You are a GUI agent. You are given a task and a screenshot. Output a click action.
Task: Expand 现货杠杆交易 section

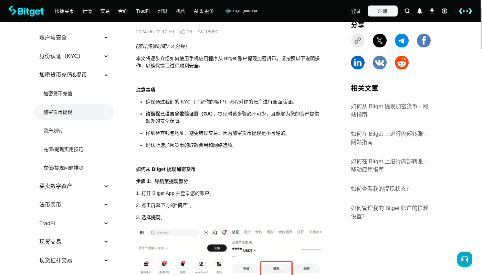[74, 260]
